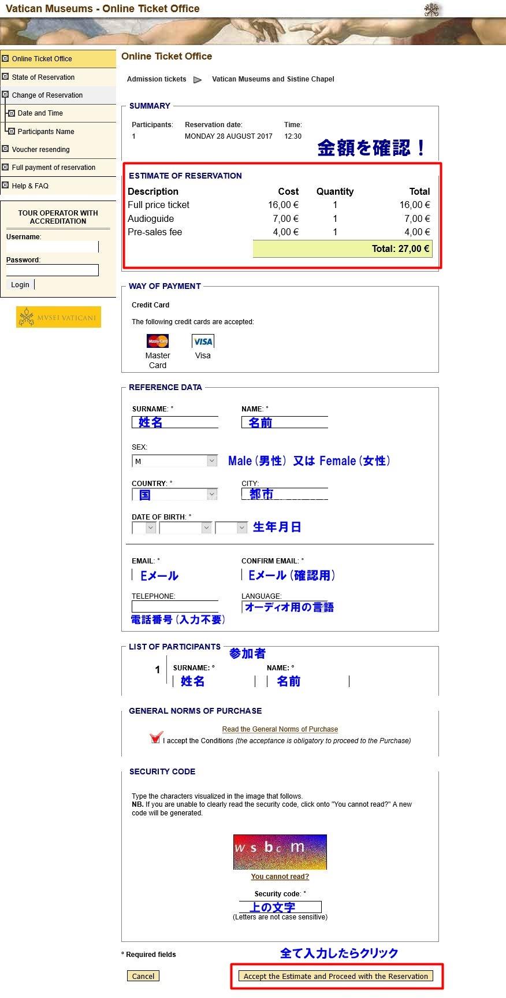This screenshot has height=998, width=506.
Task: Click the bullet icon beside Participants Name
Action: 11,131
